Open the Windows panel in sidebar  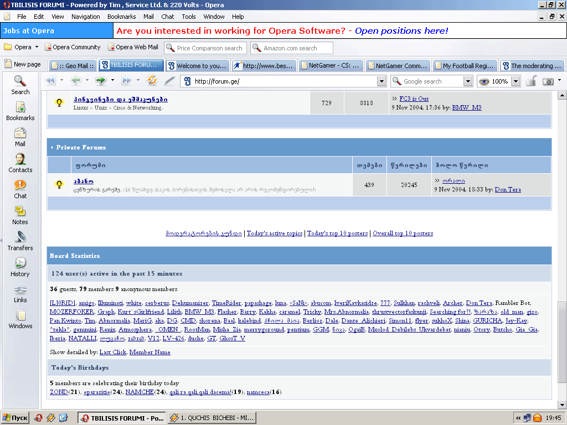coord(20,319)
